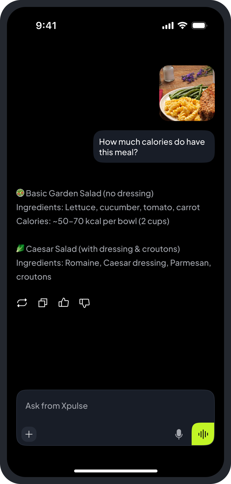
Task: Tap the home indicator bar
Action: click(116, 471)
